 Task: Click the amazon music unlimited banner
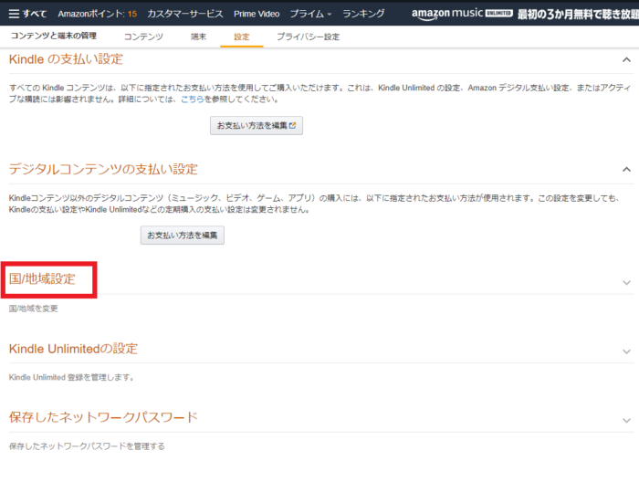[x=525, y=14]
